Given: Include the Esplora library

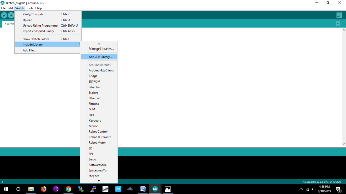Looking at the screenshot, I should pyautogui.click(x=99, y=93).
